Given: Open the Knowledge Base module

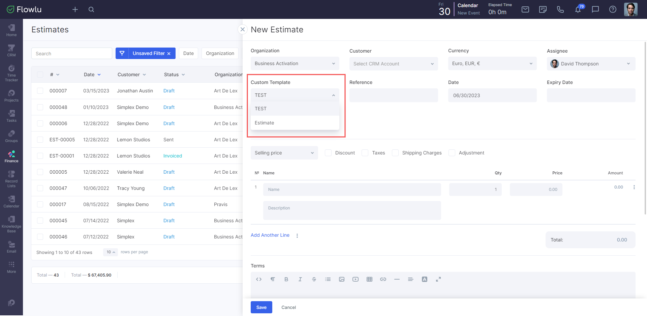Looking at the screenshot, I should coord(11,224).
